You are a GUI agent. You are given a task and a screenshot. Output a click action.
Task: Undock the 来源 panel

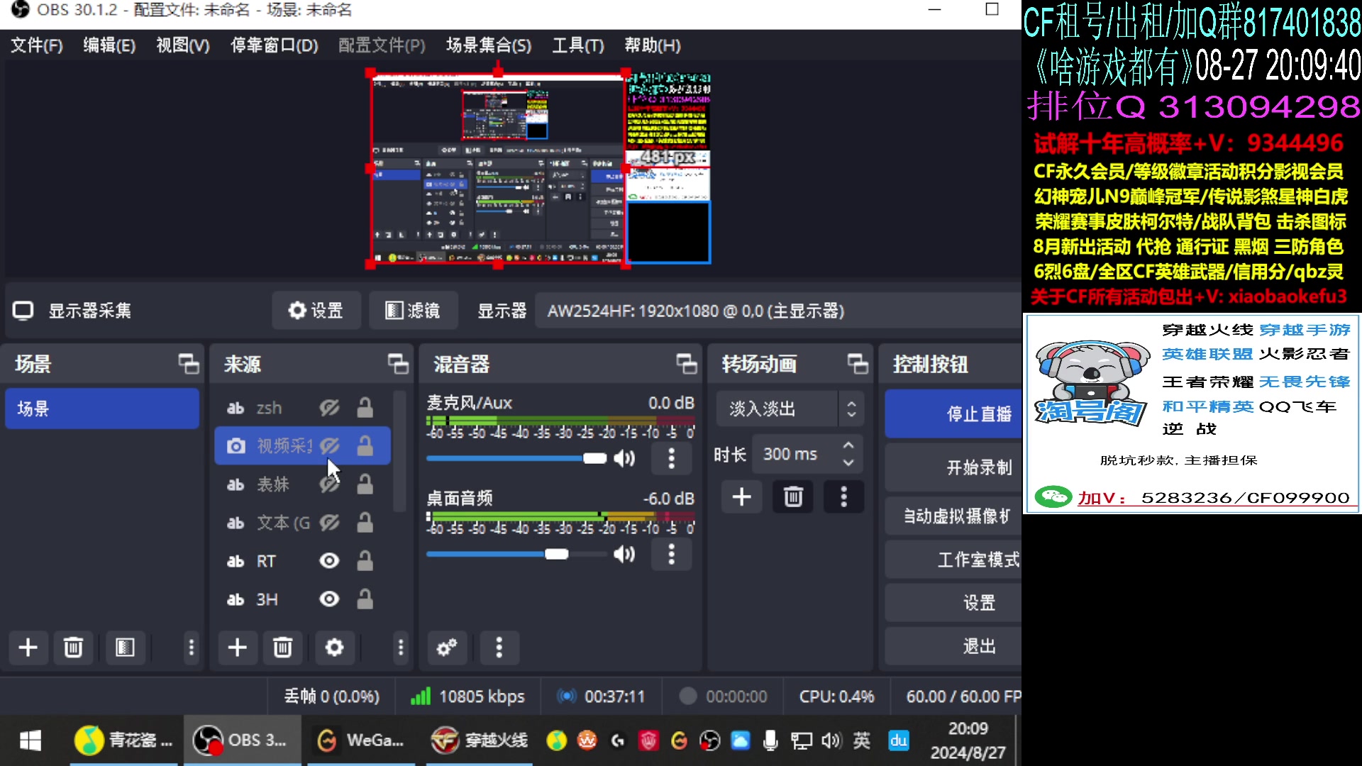[x=399, y=364]
